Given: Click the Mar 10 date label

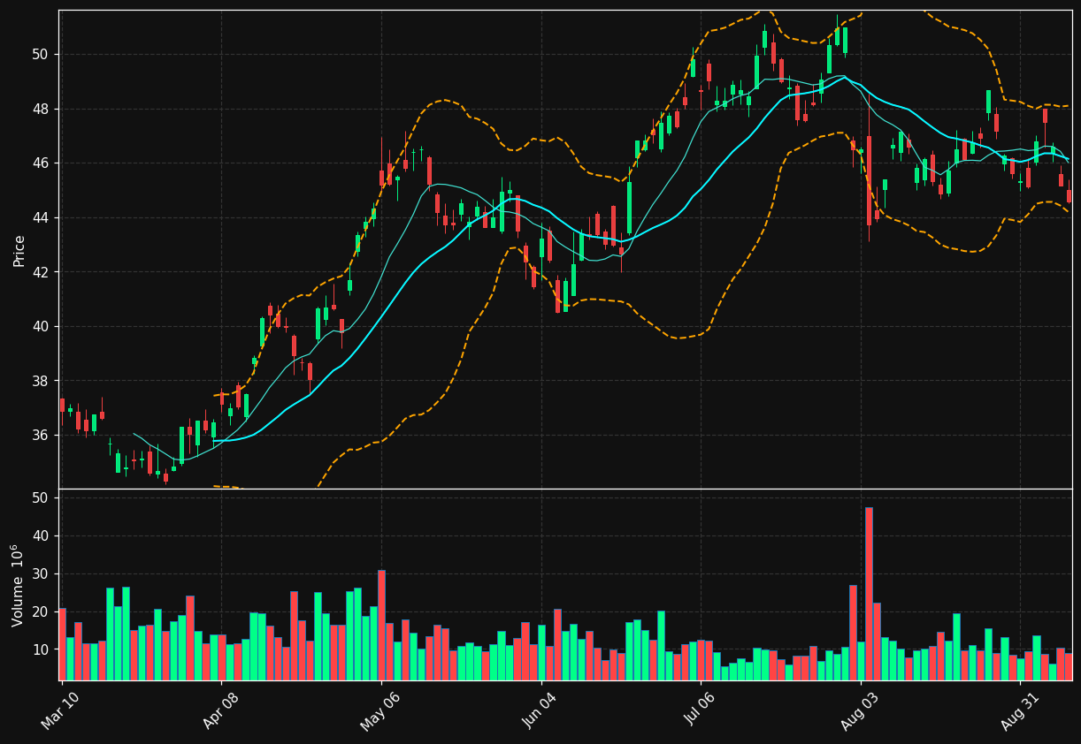Looking at the screenshot, I should pos(59,710).
